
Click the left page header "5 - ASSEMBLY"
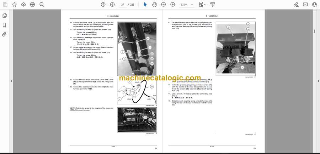point(113,16)
